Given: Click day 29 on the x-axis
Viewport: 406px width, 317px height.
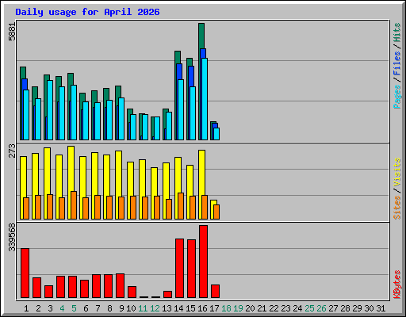Looking at the screenshot, I should point(357,308).
